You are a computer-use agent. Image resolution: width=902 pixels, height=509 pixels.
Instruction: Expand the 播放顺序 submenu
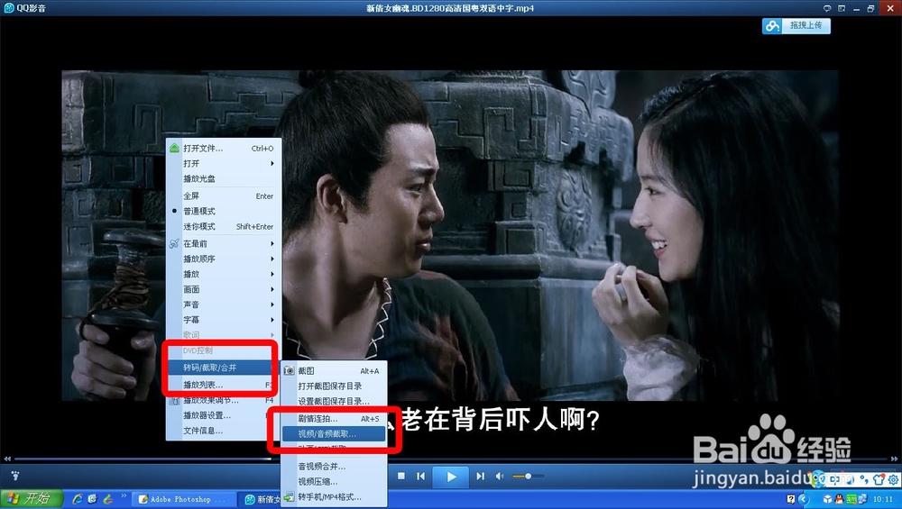coord(224,259)
